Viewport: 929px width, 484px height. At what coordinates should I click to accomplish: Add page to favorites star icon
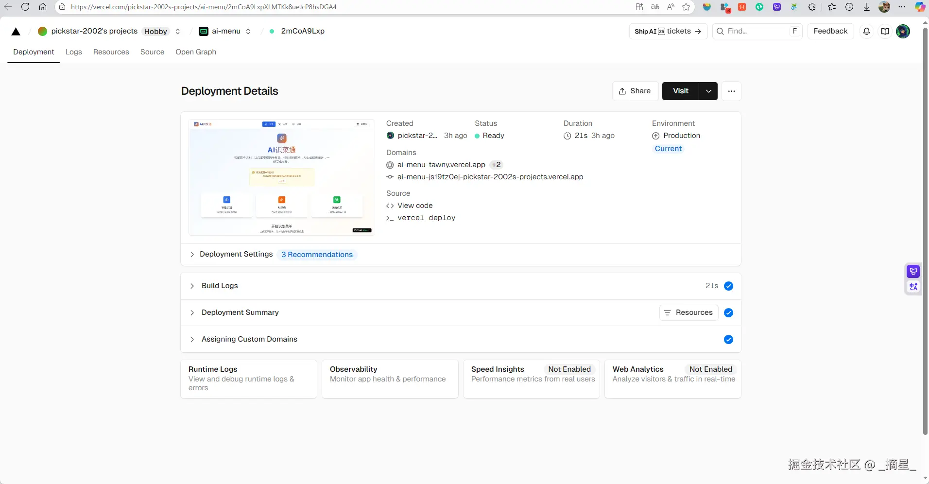pyautogui.click(x=686, y=7)
